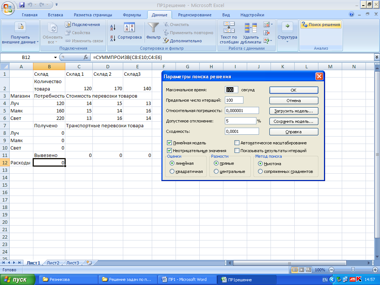
Task: Open Excel help question mark
Action: click(x=351, y=14)
